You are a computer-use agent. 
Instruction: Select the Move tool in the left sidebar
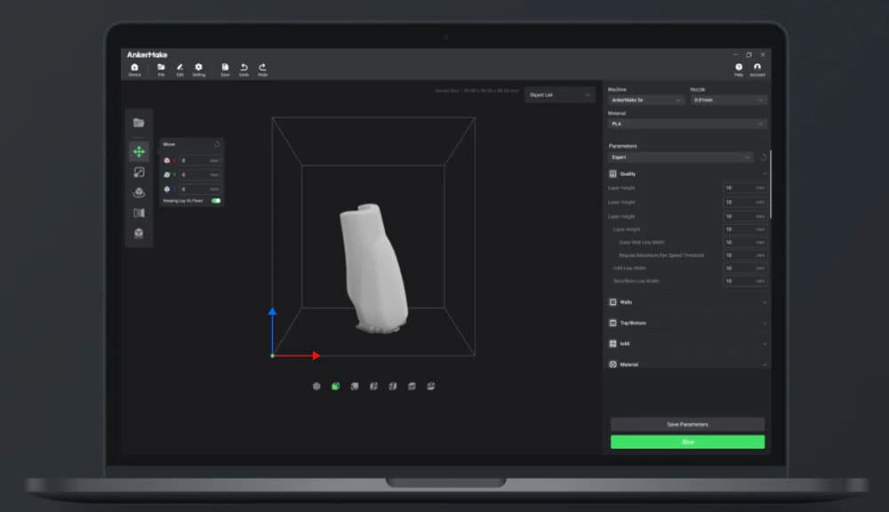click(x=139, y=150)
